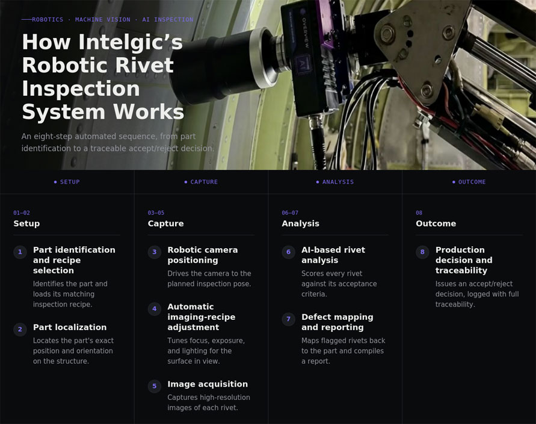
Task: Click the '01–02' step range label
Action: 22,213
